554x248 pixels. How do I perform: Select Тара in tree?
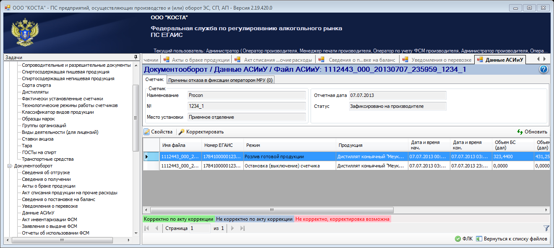(x=27, y=146)
